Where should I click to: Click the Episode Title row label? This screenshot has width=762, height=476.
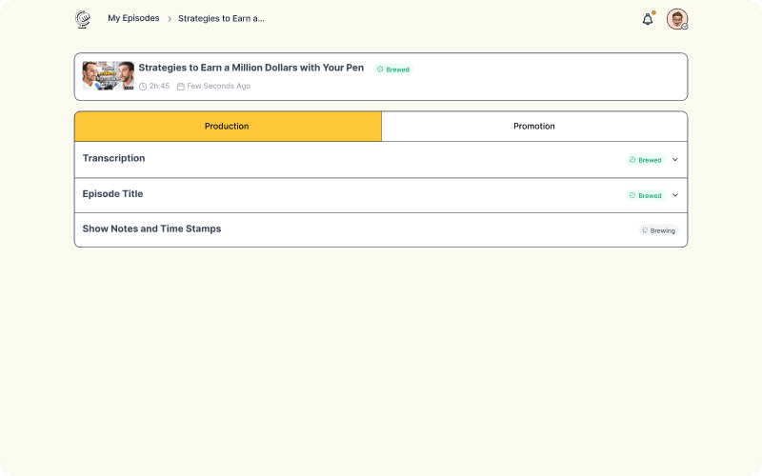[x=112, y=194]
